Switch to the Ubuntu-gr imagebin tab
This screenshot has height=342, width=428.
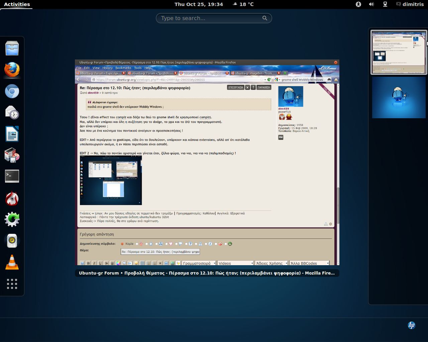pyautogui.click(x=254, y=73)
